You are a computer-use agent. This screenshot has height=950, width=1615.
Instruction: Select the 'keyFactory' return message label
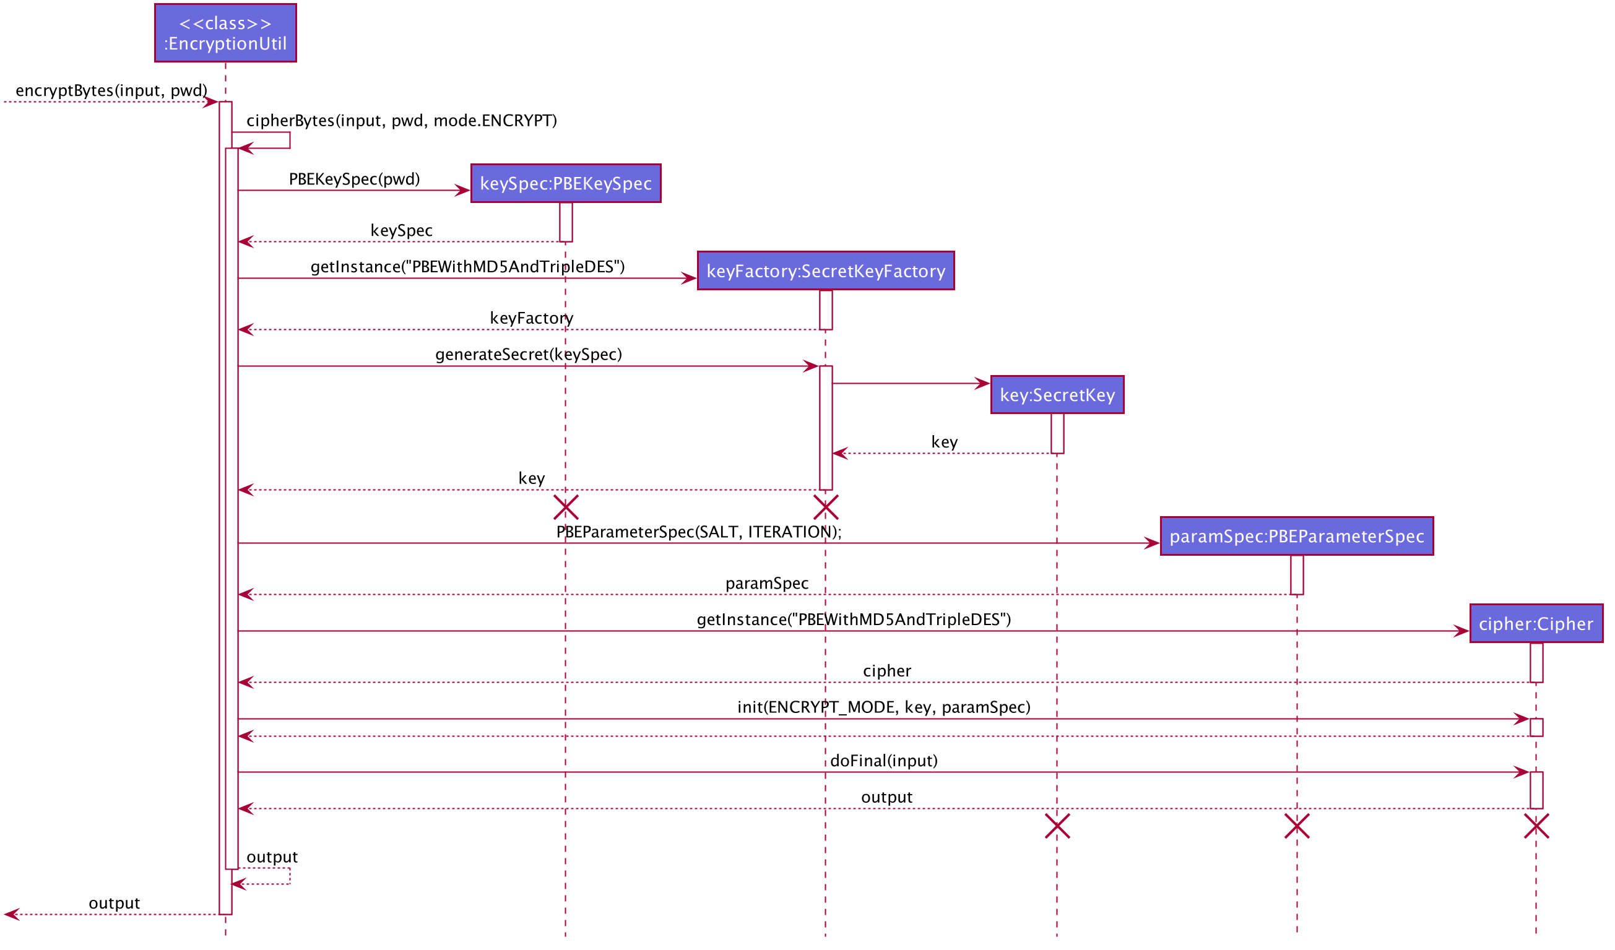coord(533,319)
